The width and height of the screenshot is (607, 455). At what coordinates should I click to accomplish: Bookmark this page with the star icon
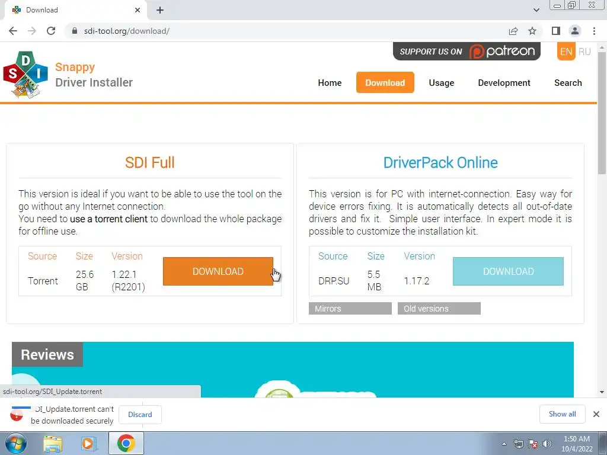[532, 31]
